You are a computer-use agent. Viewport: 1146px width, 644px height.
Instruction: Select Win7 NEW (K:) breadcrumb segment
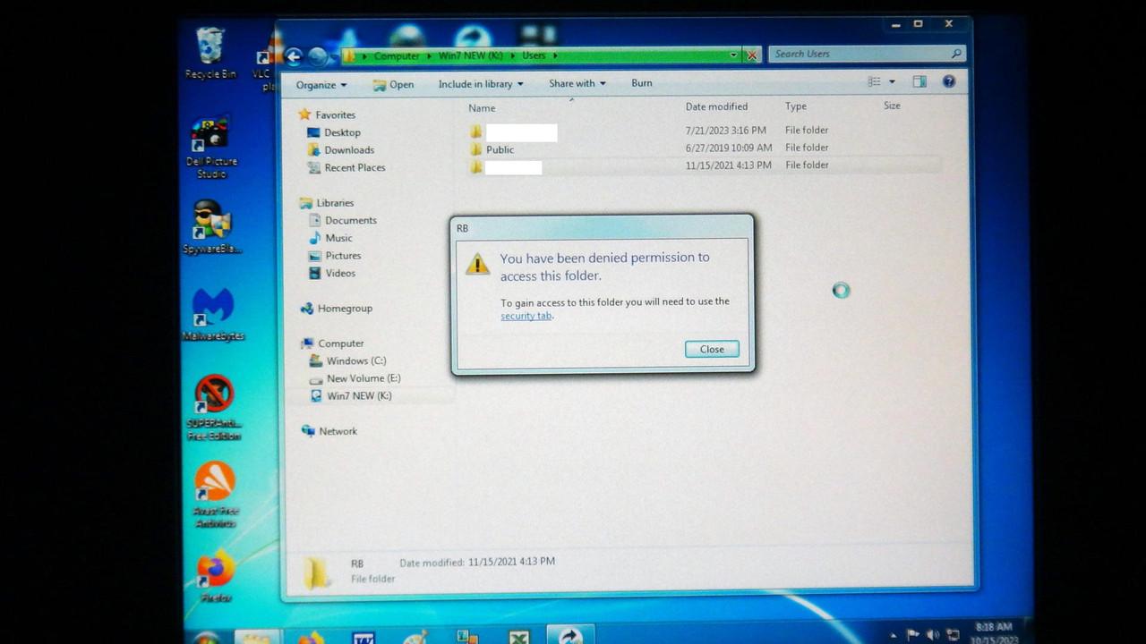(471, 55)
